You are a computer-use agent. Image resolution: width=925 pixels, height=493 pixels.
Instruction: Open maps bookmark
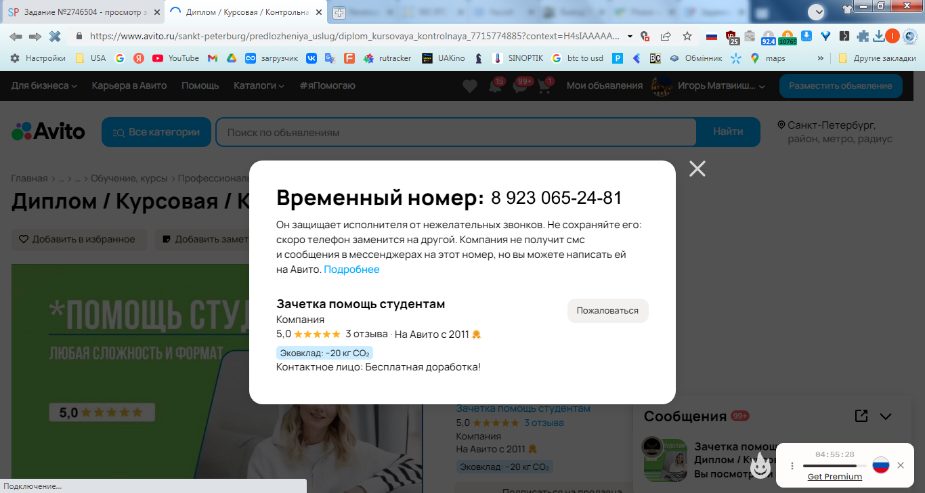click(x=768, y=58)
